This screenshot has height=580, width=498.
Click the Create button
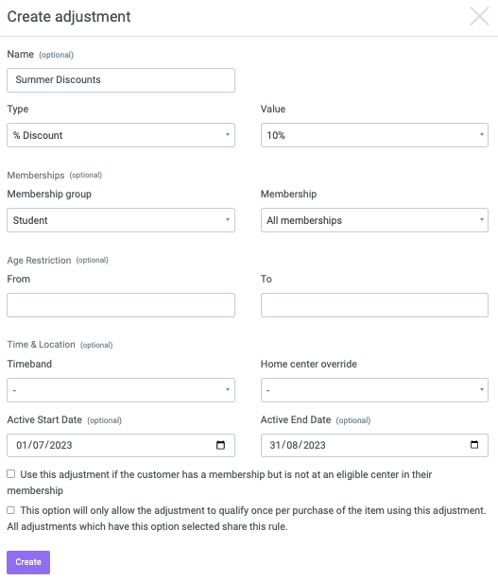[28, 562]
